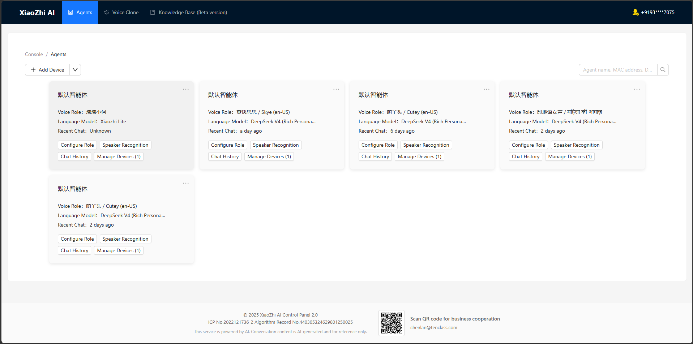The width and height of the screenshot is (693, 344).
Task: Manage Devices for the Skye agent
Action: [x=269, y=156]
